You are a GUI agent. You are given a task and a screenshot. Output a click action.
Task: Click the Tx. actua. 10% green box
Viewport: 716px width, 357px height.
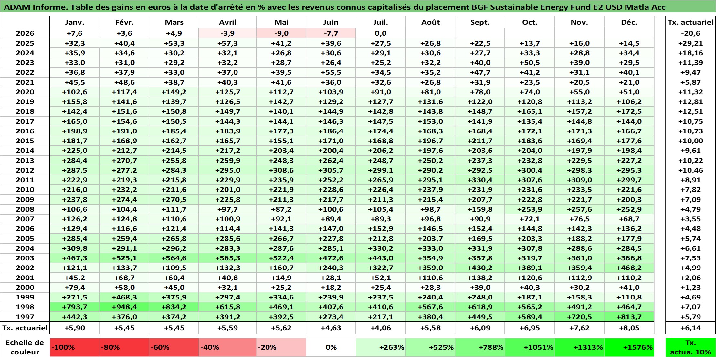coord(690,347)
